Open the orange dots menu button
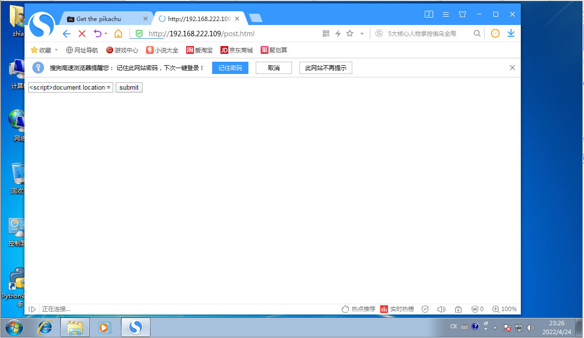Image resolution: width=584 pixels, height=338 pixels. [x=495, y=33]
